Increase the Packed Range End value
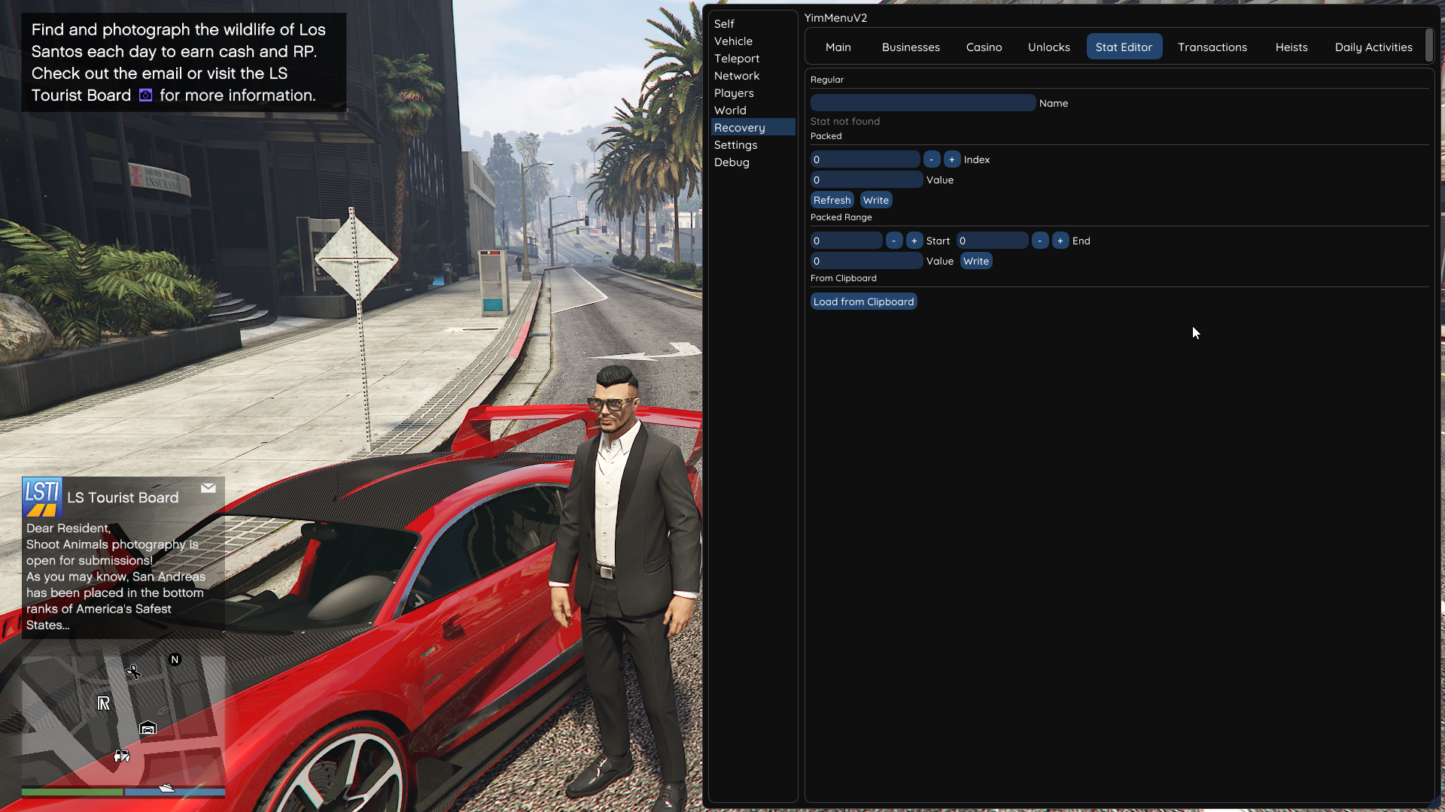The width and height of the screenshot is (1445, 812). [x=1060, y=241]
